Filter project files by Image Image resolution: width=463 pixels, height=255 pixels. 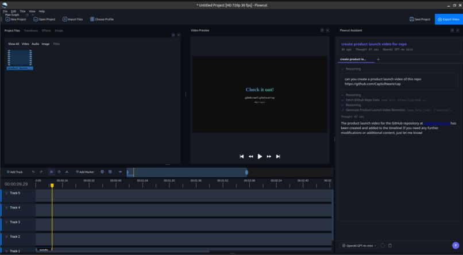pos(45,44)
